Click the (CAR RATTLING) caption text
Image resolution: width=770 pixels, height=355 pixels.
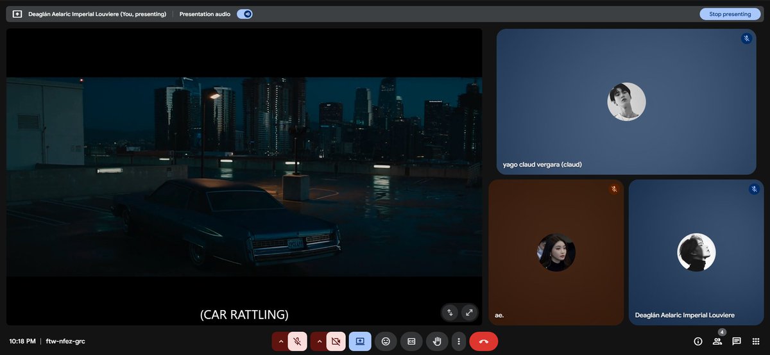(244, 315)
